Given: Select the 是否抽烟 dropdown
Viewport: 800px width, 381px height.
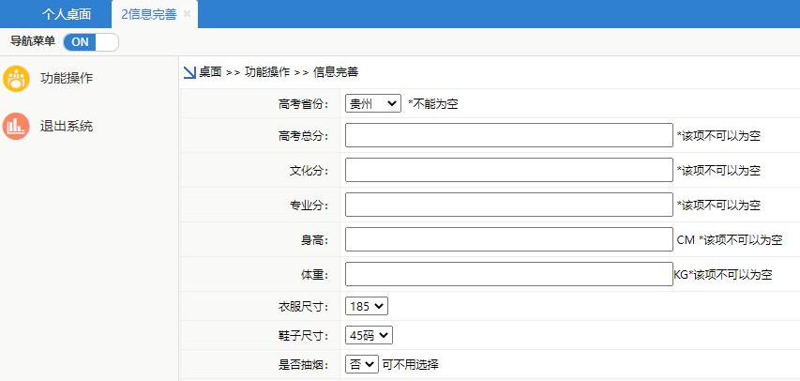Looking at the screenshot, I should click(361, 364).
